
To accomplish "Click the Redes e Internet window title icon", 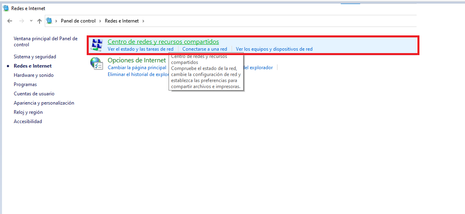I will tap(6, 8).
